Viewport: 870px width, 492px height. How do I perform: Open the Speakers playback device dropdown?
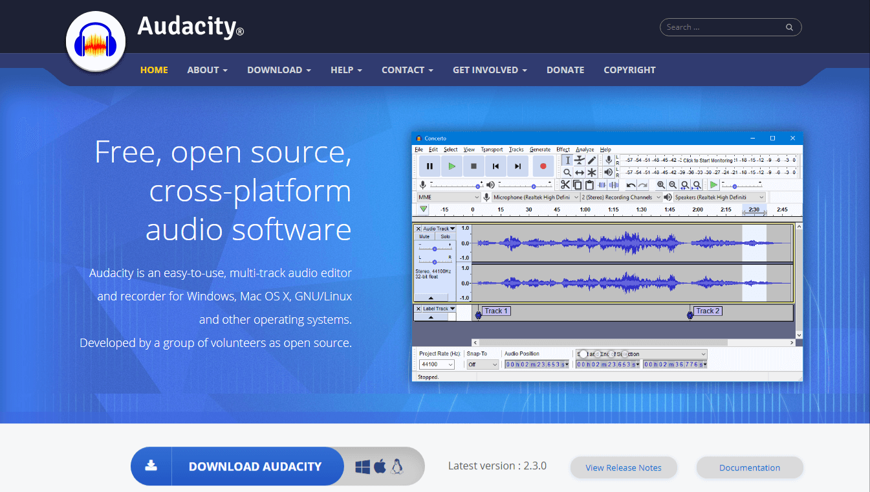719,197
